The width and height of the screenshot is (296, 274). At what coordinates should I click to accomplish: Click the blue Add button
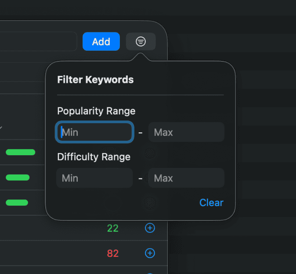(x=101, y=42)
